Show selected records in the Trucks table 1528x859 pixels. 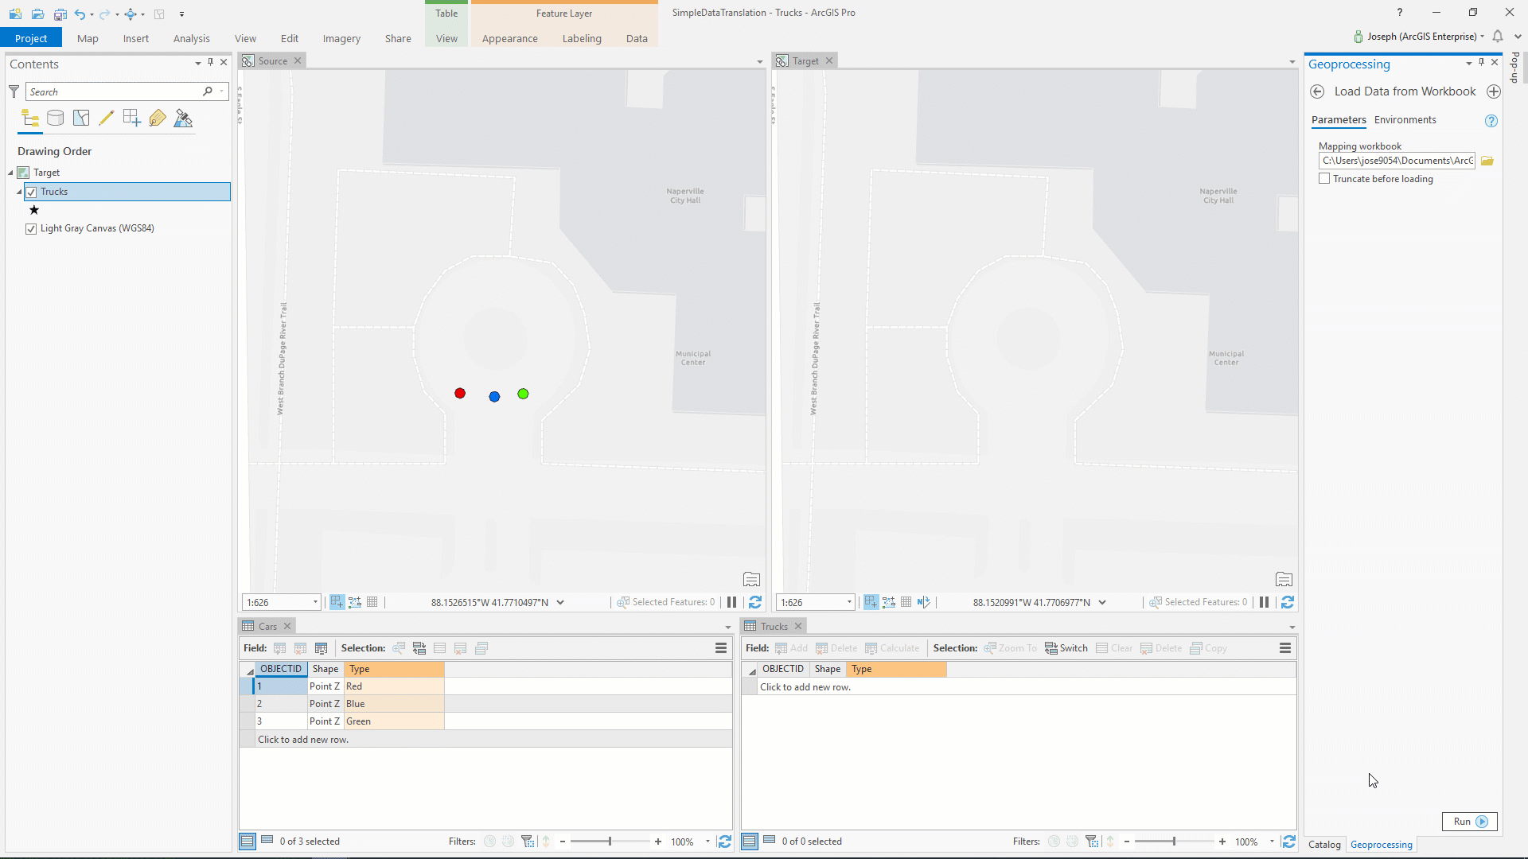click(770, 841)
